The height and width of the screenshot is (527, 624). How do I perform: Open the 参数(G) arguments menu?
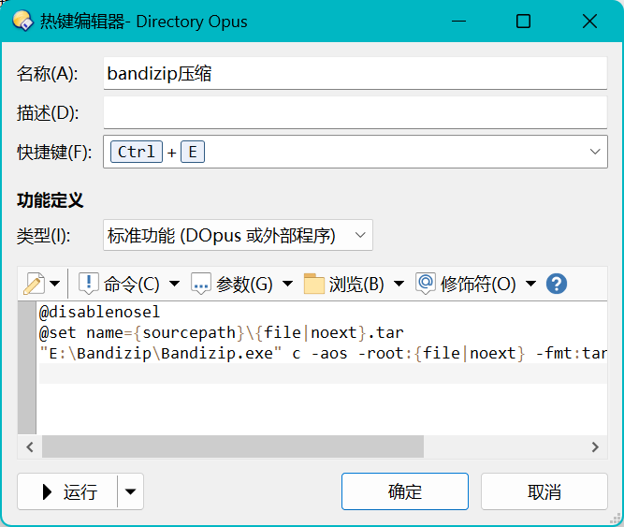tap(232, 284)
